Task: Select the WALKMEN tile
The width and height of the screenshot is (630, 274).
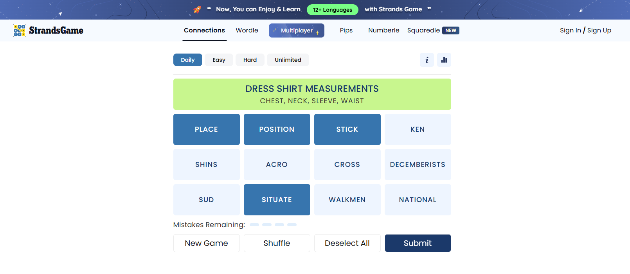Action: pyautogui.click(x=347, y=200)
